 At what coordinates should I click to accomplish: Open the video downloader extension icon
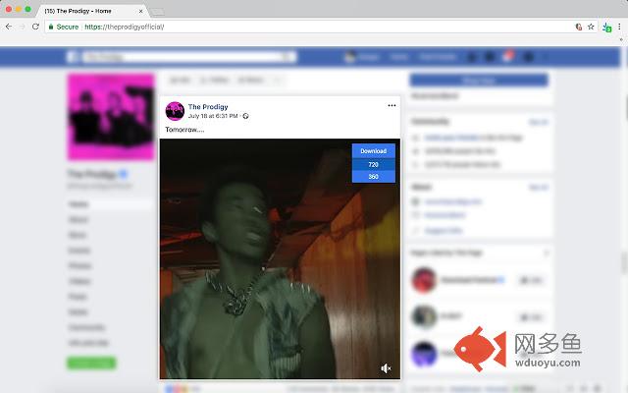(x=607, y=28)
